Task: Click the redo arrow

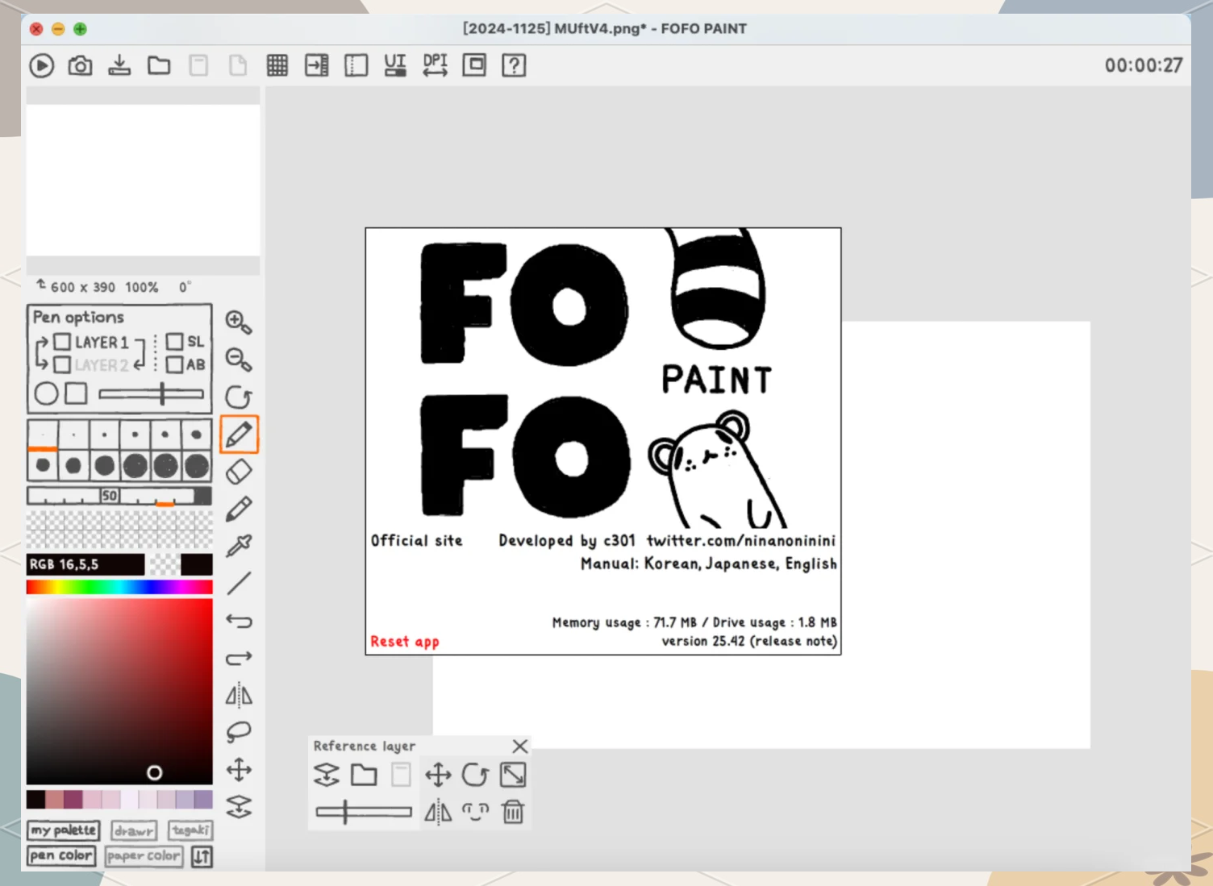Action: pyautogui.click(x=239, y=658)
